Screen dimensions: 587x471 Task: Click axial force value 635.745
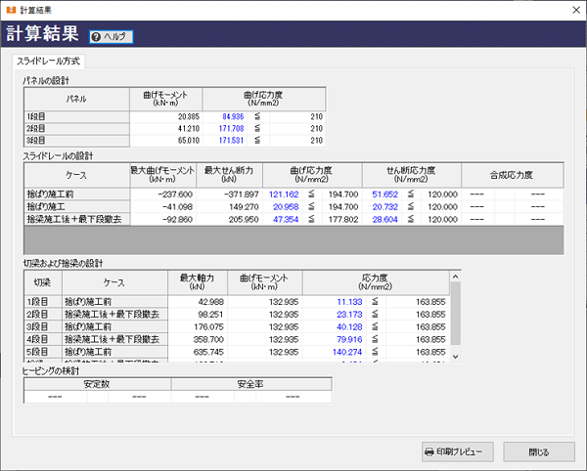tap(208, 352)
